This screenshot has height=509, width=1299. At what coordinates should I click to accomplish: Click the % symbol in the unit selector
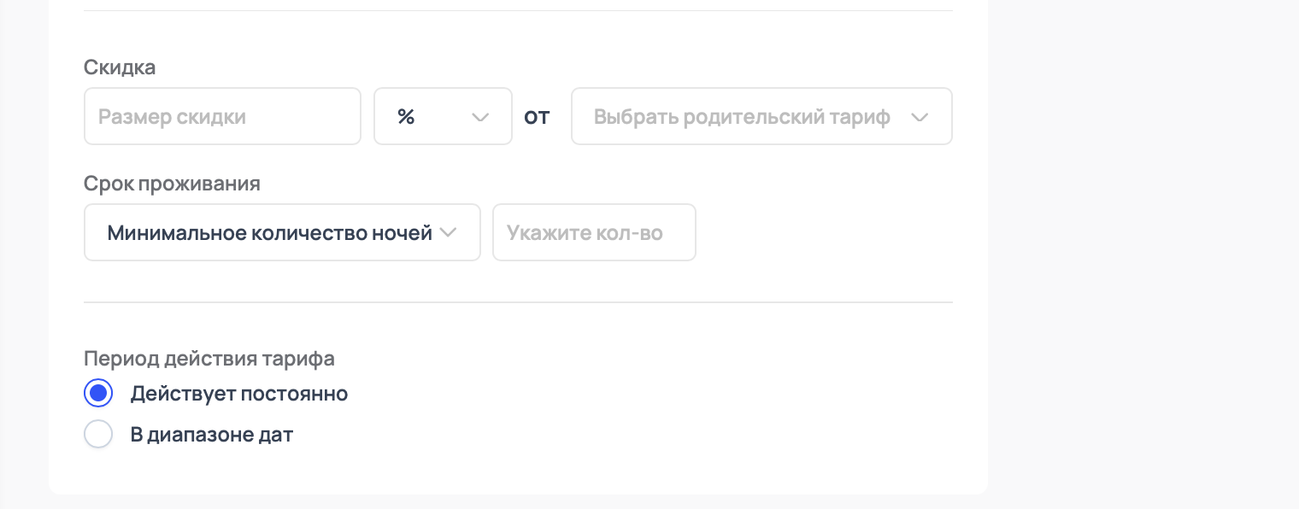click(x=406, y=117)
